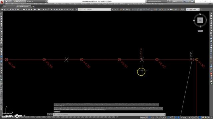Switch to the Start tab
This screenshot has height=119, width=213.
[5, 7]
